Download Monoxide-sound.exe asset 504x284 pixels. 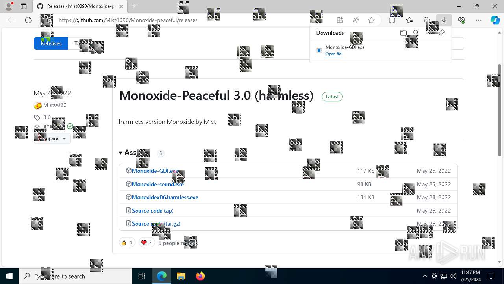pos(157,184)
